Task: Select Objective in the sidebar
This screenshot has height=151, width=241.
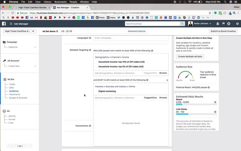Action: coord(13,47)
